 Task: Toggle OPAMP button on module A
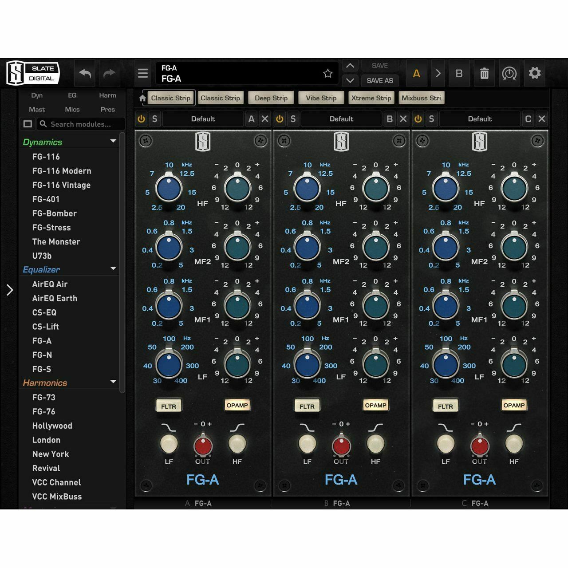[237, 405]
